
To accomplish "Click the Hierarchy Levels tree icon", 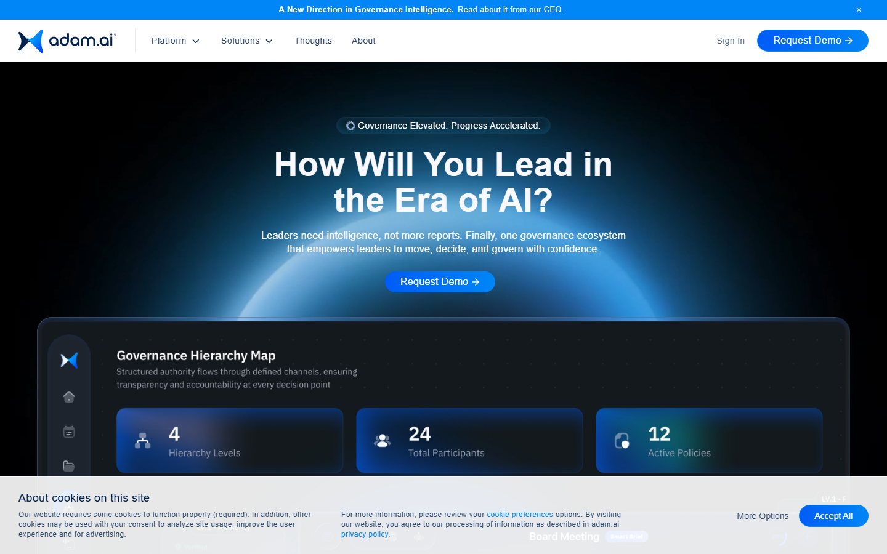I will [143, 441].
